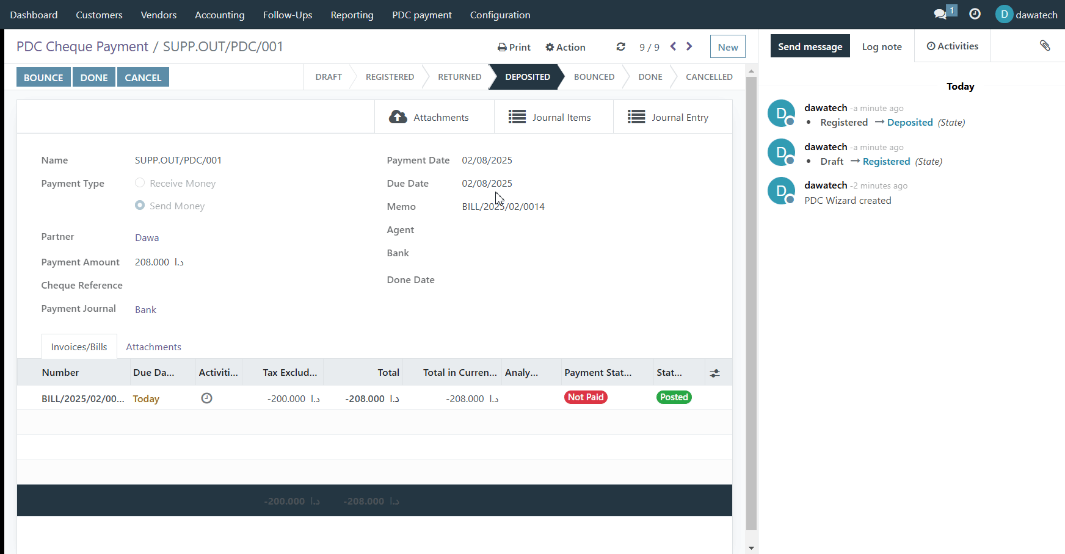The height and width of the screenshot is (554, 1065).
Task: Click the scrollbar down arrow
Action: tap(751, 548)
